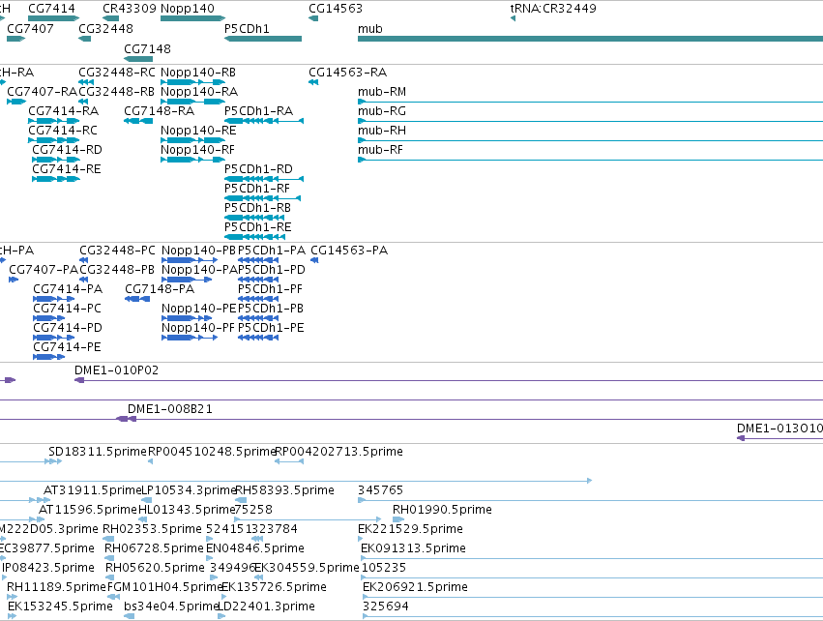Viewport: 823px width, 621px height.
Task: Select EST RH06728.5prime
Action: pyautogui.click(x=110, y=558)
